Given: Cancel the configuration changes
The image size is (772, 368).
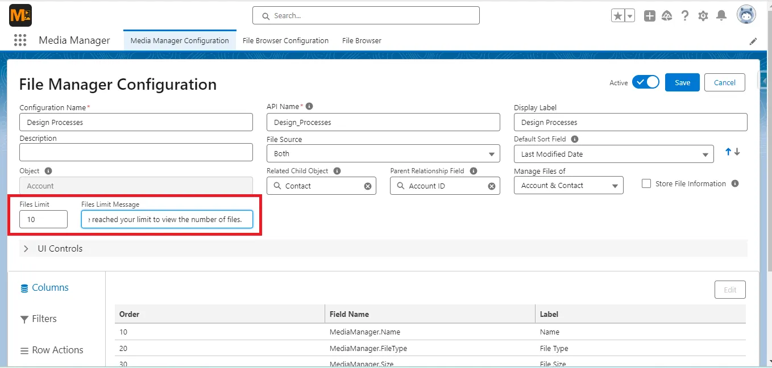Looking at the screenshot, I should [724, 82].
